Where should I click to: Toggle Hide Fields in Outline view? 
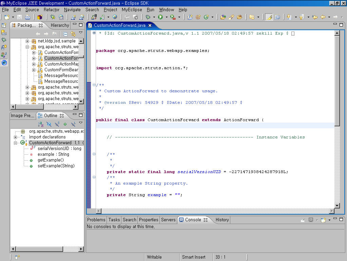click(x=49, y=124)
